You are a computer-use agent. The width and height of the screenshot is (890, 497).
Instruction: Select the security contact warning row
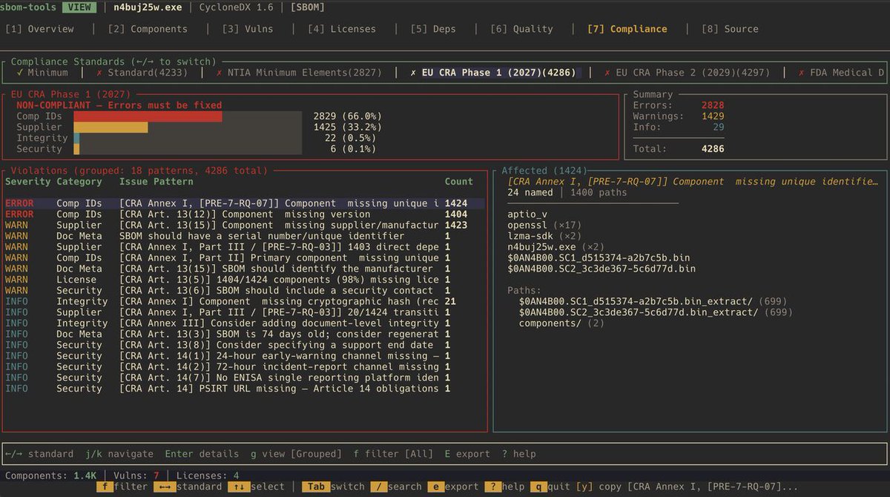point(244,291)
